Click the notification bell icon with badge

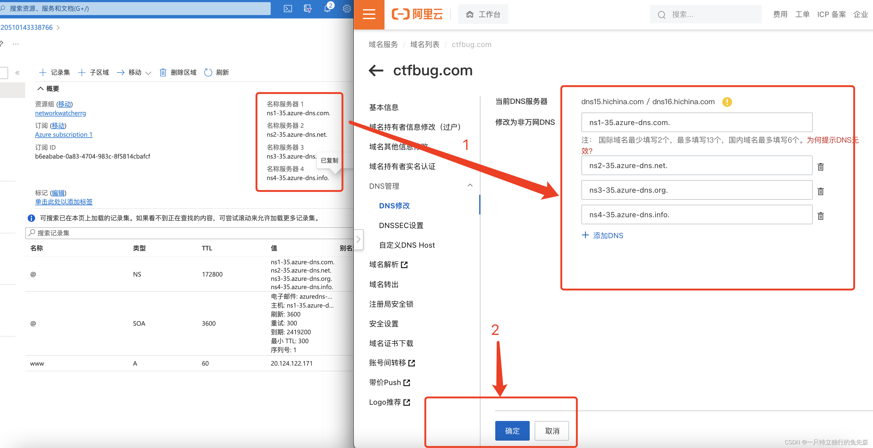point(326,9)
